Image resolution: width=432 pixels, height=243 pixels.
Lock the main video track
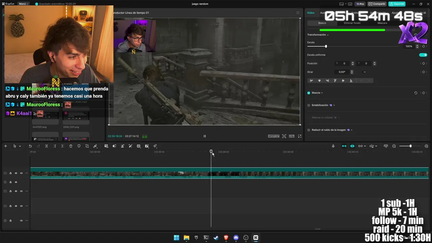[x=10, y=173]
